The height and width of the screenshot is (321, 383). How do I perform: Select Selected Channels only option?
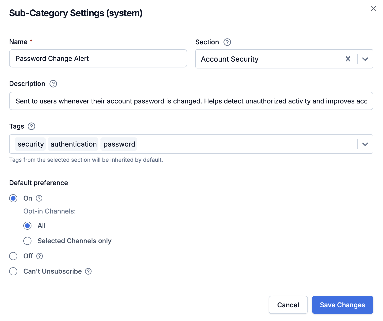(x=27, y=241)
